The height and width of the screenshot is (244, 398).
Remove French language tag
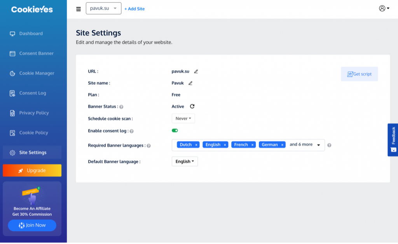252,145
